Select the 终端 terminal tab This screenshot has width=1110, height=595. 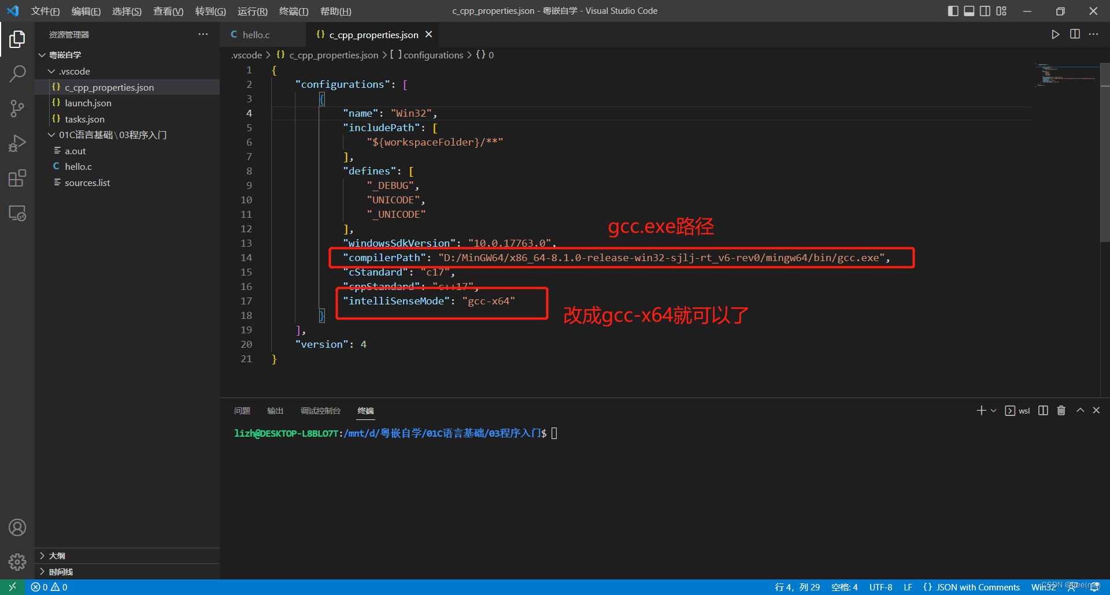pos(365,411)
